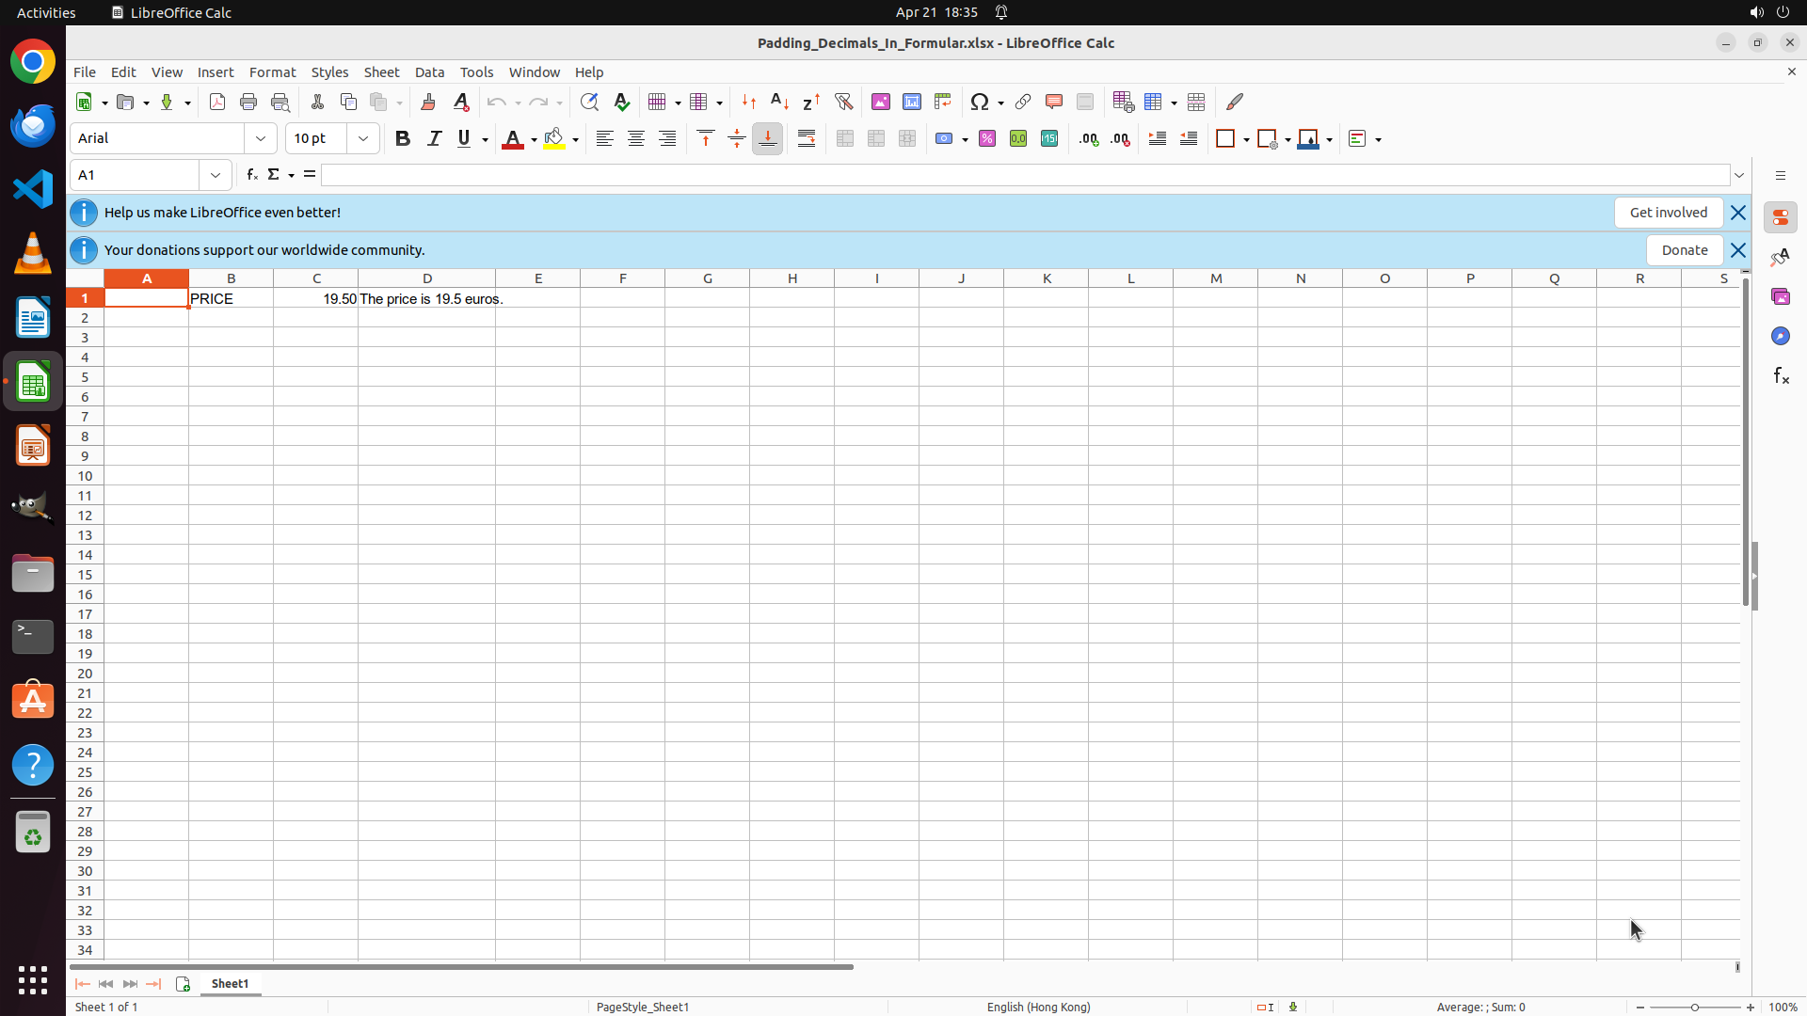Open the Function Wizard beside the Name Box

point(251,175)
